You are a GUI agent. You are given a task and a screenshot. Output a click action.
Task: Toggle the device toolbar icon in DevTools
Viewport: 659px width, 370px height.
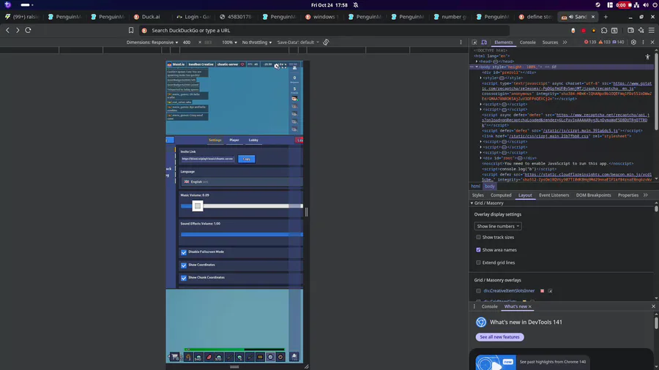[x=484, y=42]
